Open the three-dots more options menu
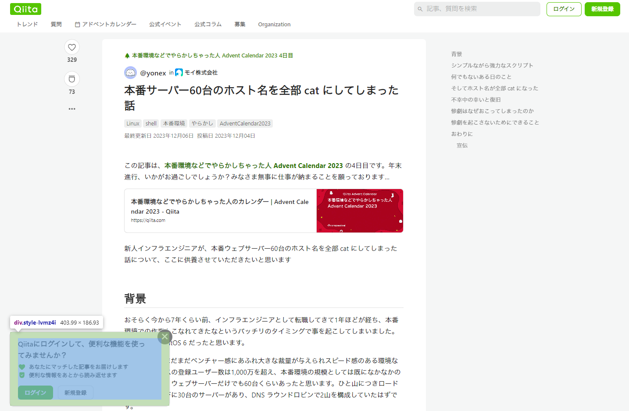629x411 pixels. pos(71,108)
